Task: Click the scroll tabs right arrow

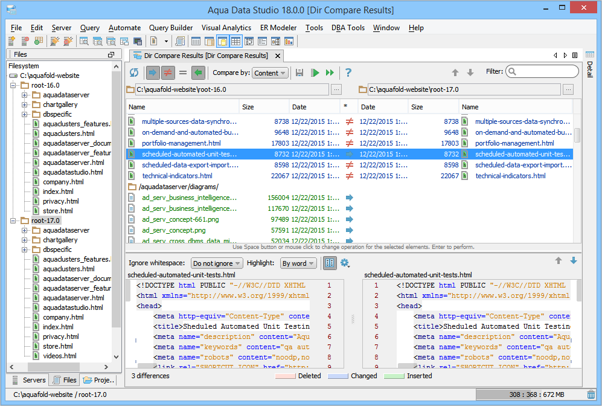Action: click(565, 56)
